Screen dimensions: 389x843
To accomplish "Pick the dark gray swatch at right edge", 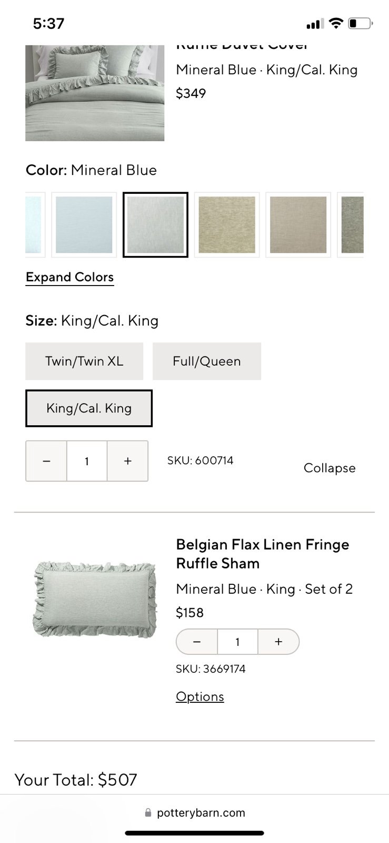I will 352,225.
